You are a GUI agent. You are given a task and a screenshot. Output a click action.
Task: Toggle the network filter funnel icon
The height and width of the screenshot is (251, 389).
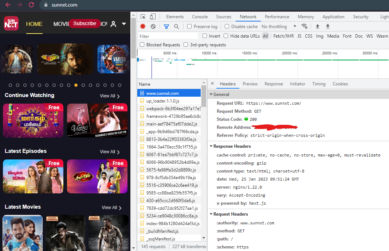coord(166,26)
